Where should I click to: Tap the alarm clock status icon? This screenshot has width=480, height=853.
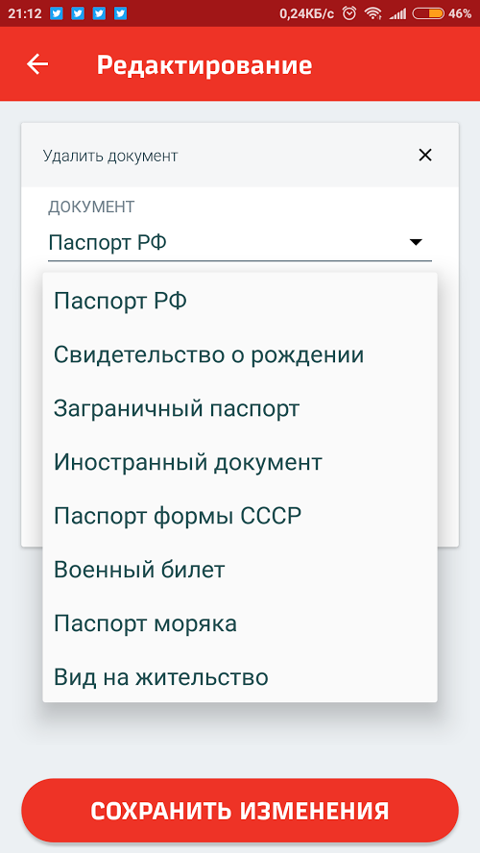click(x=349, y=13)
